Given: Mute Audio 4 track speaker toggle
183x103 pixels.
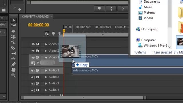Looking at the screenshot, I should 33,90.
